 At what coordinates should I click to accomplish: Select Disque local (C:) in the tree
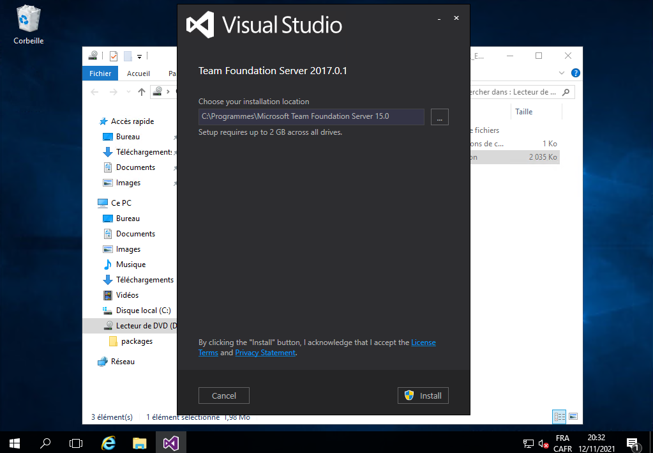click(143, 311)
